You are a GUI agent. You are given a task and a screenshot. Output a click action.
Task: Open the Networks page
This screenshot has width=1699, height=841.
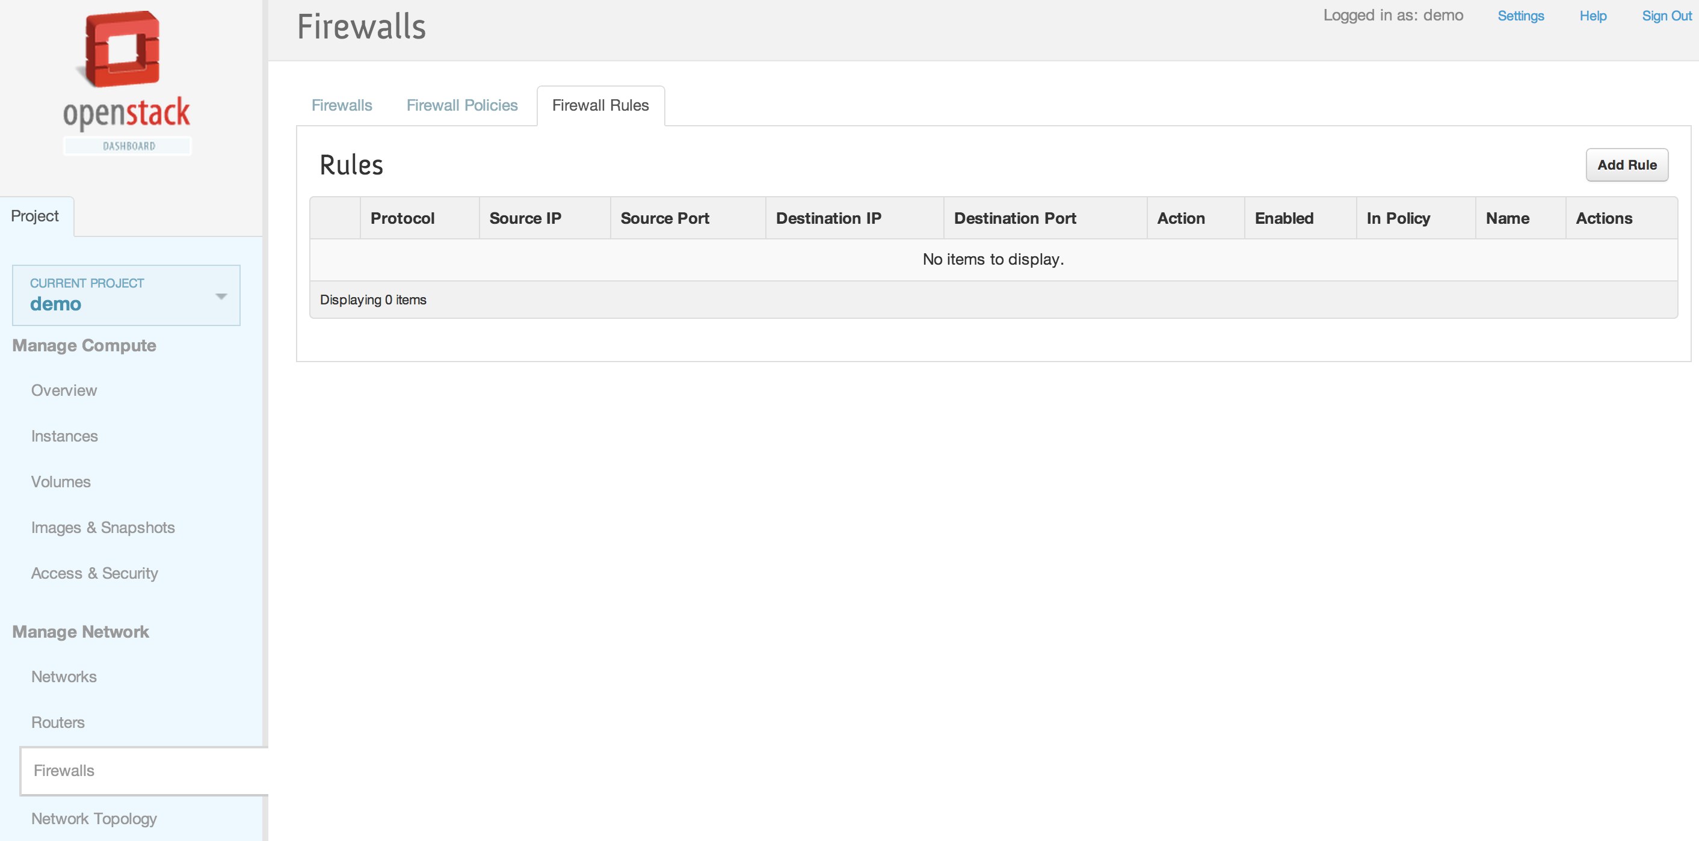[64, 677]
